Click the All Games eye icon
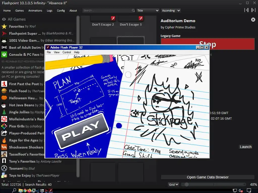This screenshot has width=258, height=193. tap(4, 19)
